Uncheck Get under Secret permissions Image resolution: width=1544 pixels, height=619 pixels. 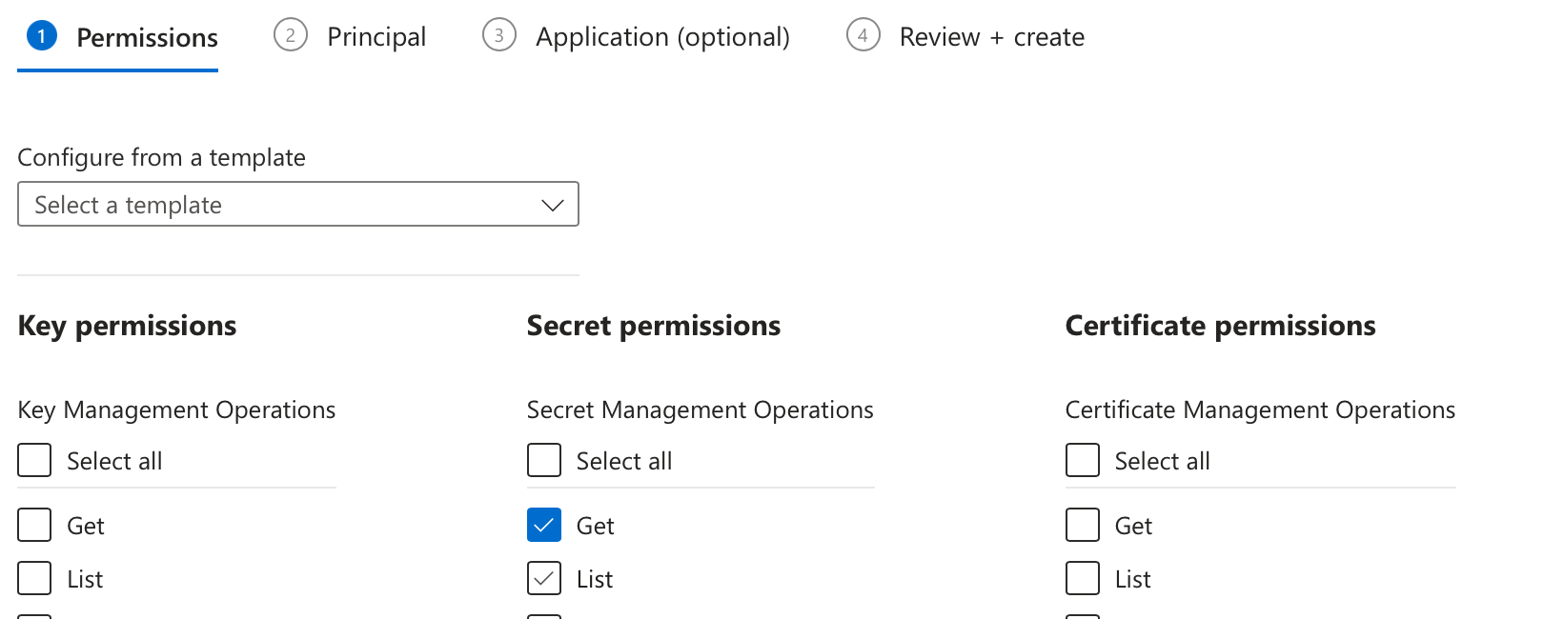[x=544, y=526]
